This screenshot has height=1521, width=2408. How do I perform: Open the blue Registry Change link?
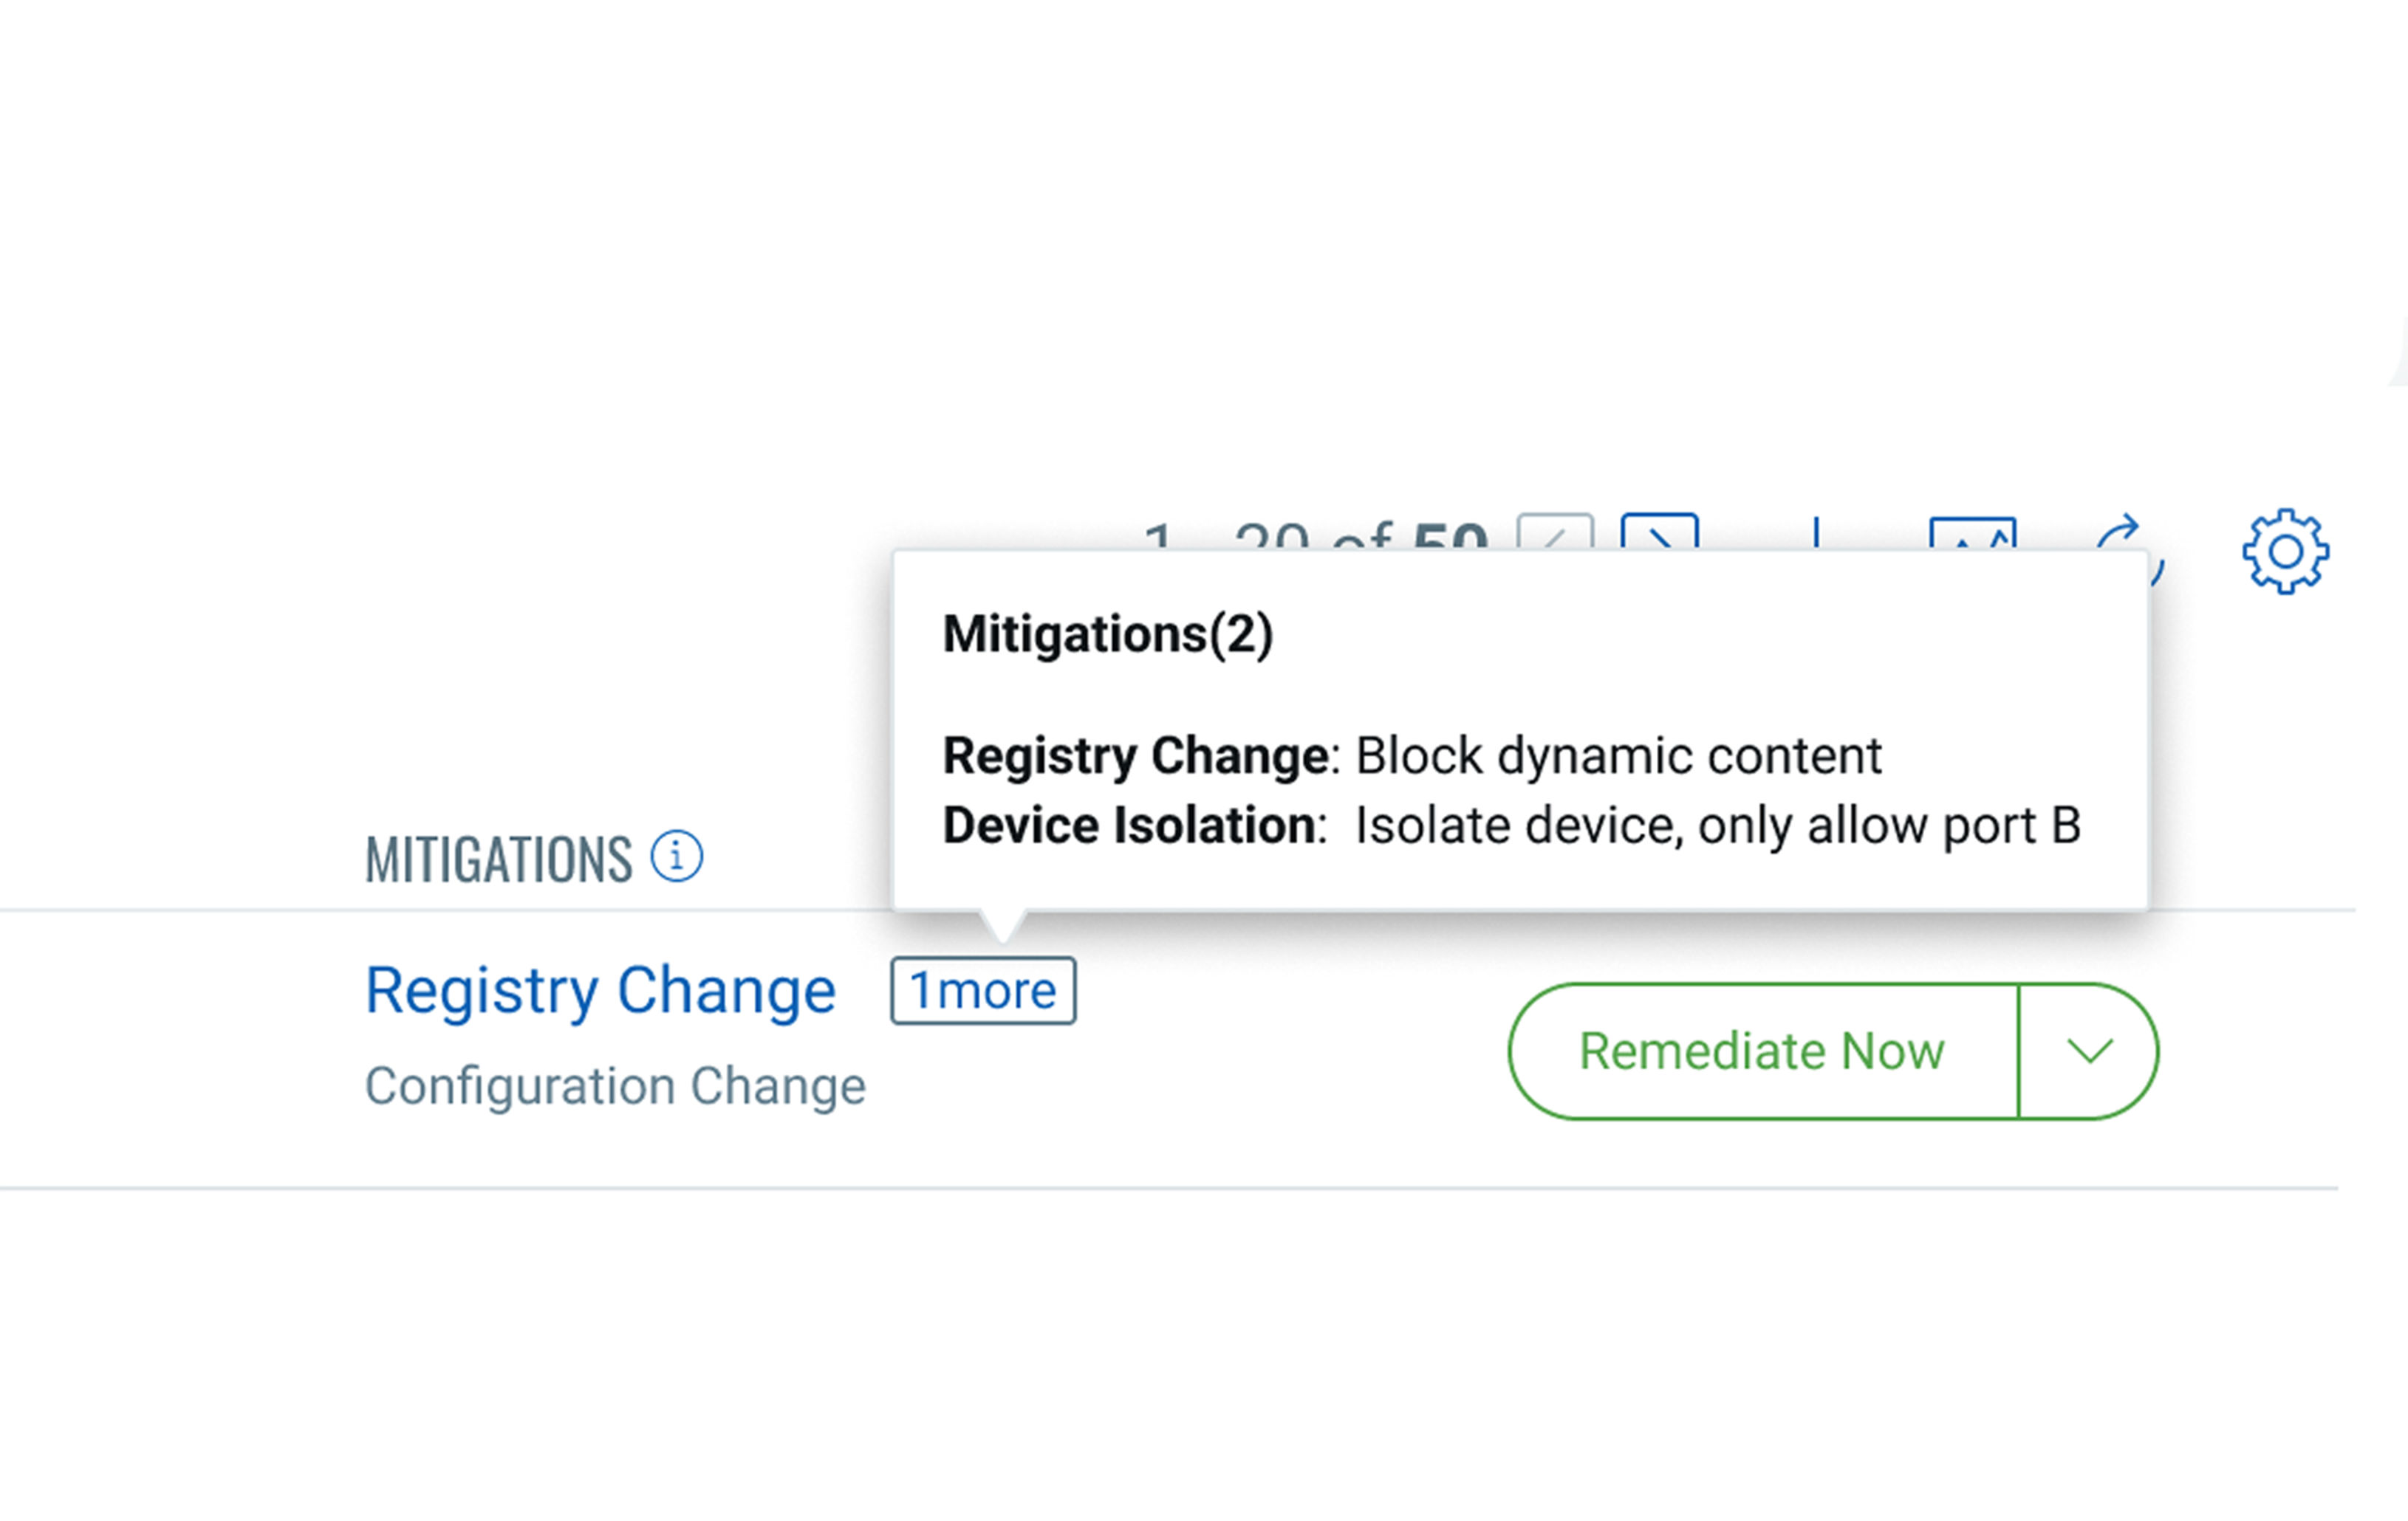tap(600, 992)
